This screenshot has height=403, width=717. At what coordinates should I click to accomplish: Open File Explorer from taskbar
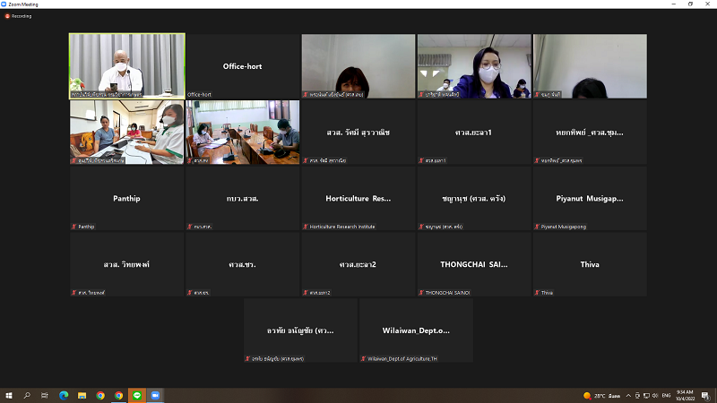click(82, 395)
